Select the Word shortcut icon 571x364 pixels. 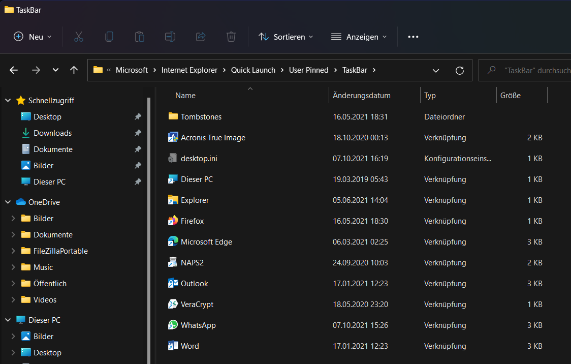point(173,346)
